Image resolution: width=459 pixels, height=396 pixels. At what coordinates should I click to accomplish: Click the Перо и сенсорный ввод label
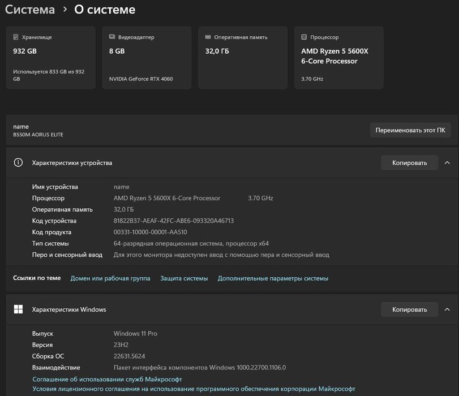pos(67,255)
